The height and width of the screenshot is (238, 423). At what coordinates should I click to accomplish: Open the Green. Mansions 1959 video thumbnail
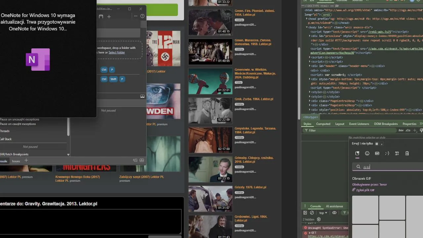coord(210,52)
